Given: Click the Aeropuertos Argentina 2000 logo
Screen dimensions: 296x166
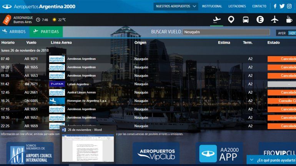Looking at the screenshot, I should click(x=39, y=7).
